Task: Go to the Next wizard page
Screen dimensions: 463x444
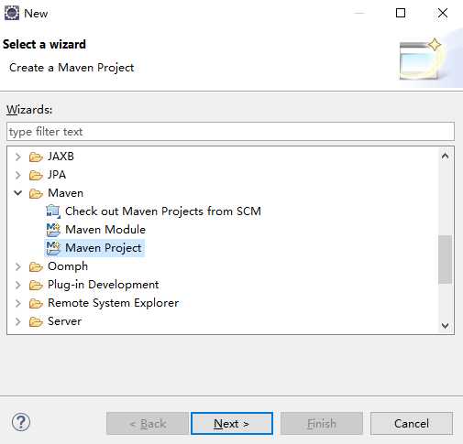Action: [232, 423]
